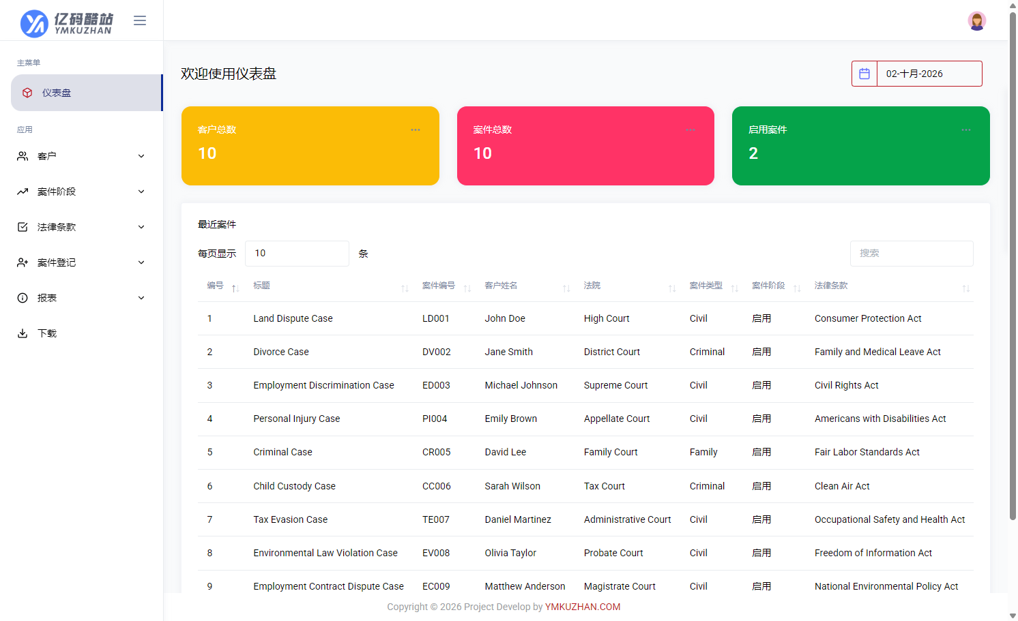The width and height of the screenshot is (1018, 621).
Task: Sort table by 法律条款 column arrows
Action: coord(966,288)
